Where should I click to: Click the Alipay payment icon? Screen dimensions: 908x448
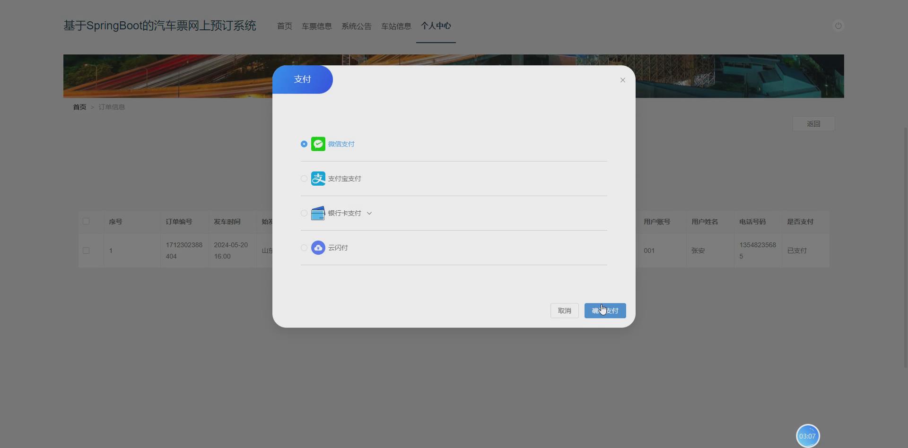tap(318, 178)
